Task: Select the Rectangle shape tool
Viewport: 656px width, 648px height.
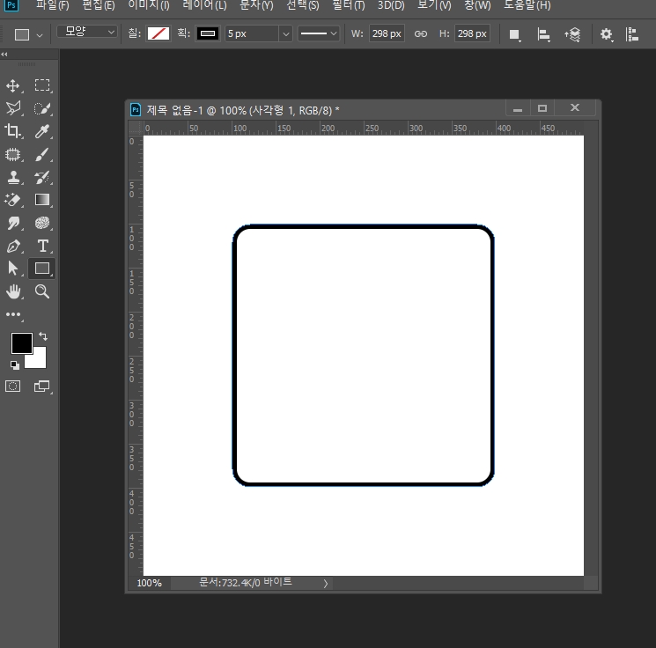Action: point(42,269)
